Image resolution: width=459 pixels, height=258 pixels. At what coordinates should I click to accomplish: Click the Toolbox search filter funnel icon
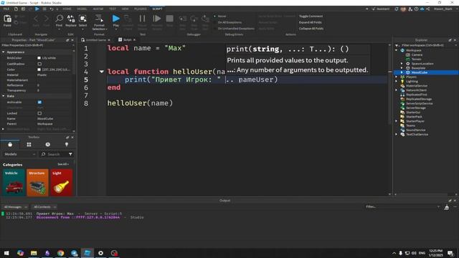click(70, 154)
